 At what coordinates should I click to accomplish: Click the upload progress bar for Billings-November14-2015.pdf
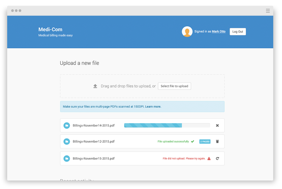[167, 125]
